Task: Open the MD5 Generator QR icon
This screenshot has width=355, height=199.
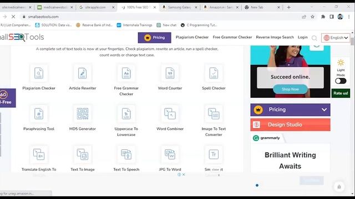Action: point(83,114)
